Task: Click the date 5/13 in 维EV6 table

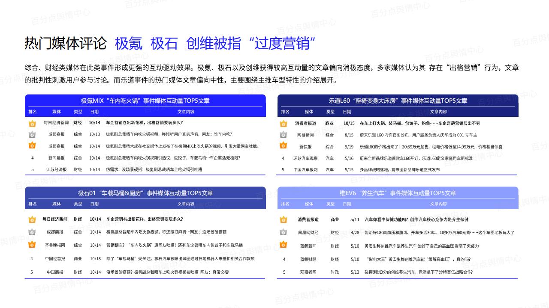Action: pos(355,272)
